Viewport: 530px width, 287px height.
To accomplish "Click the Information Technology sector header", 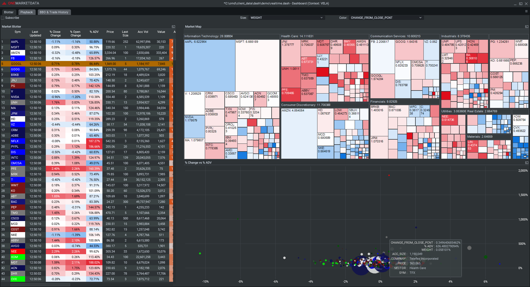I will pos(232,36).
